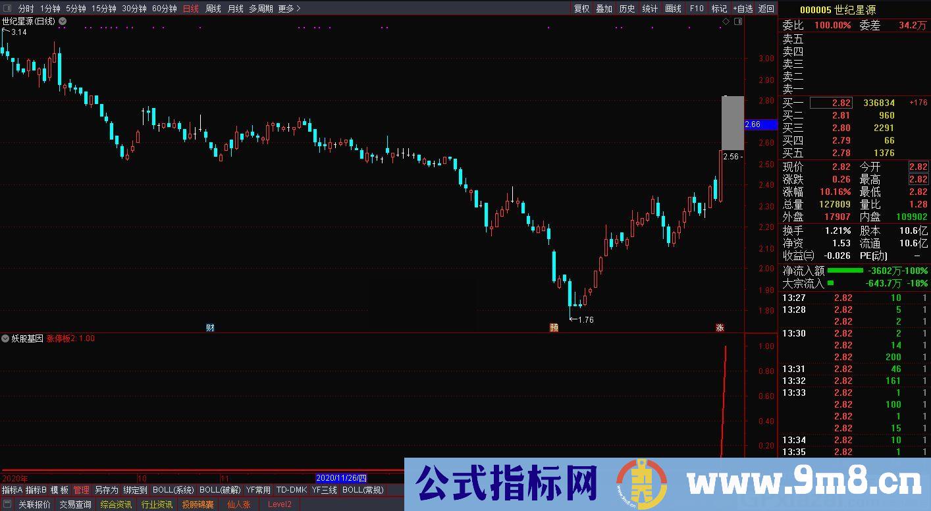
Task: Open the 模板 template tab
Action: point(59,490)
